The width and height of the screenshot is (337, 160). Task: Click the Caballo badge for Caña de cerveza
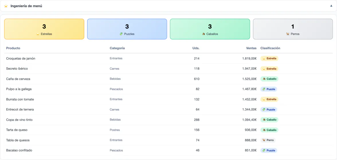[269, 79]
